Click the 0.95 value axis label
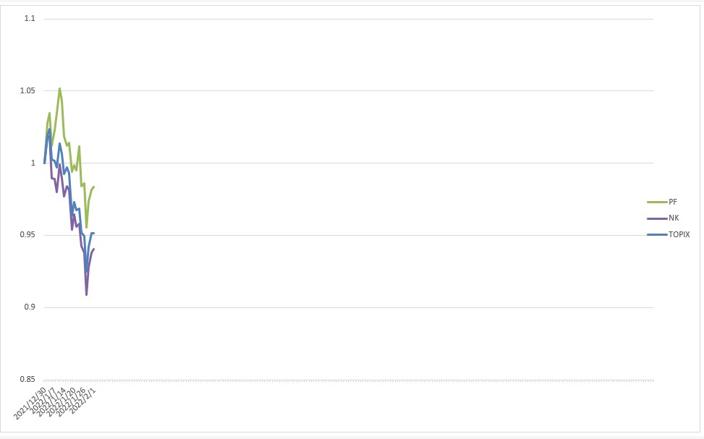Image resolution: width=704 pixels, height=439 pixels. (27, 235)
